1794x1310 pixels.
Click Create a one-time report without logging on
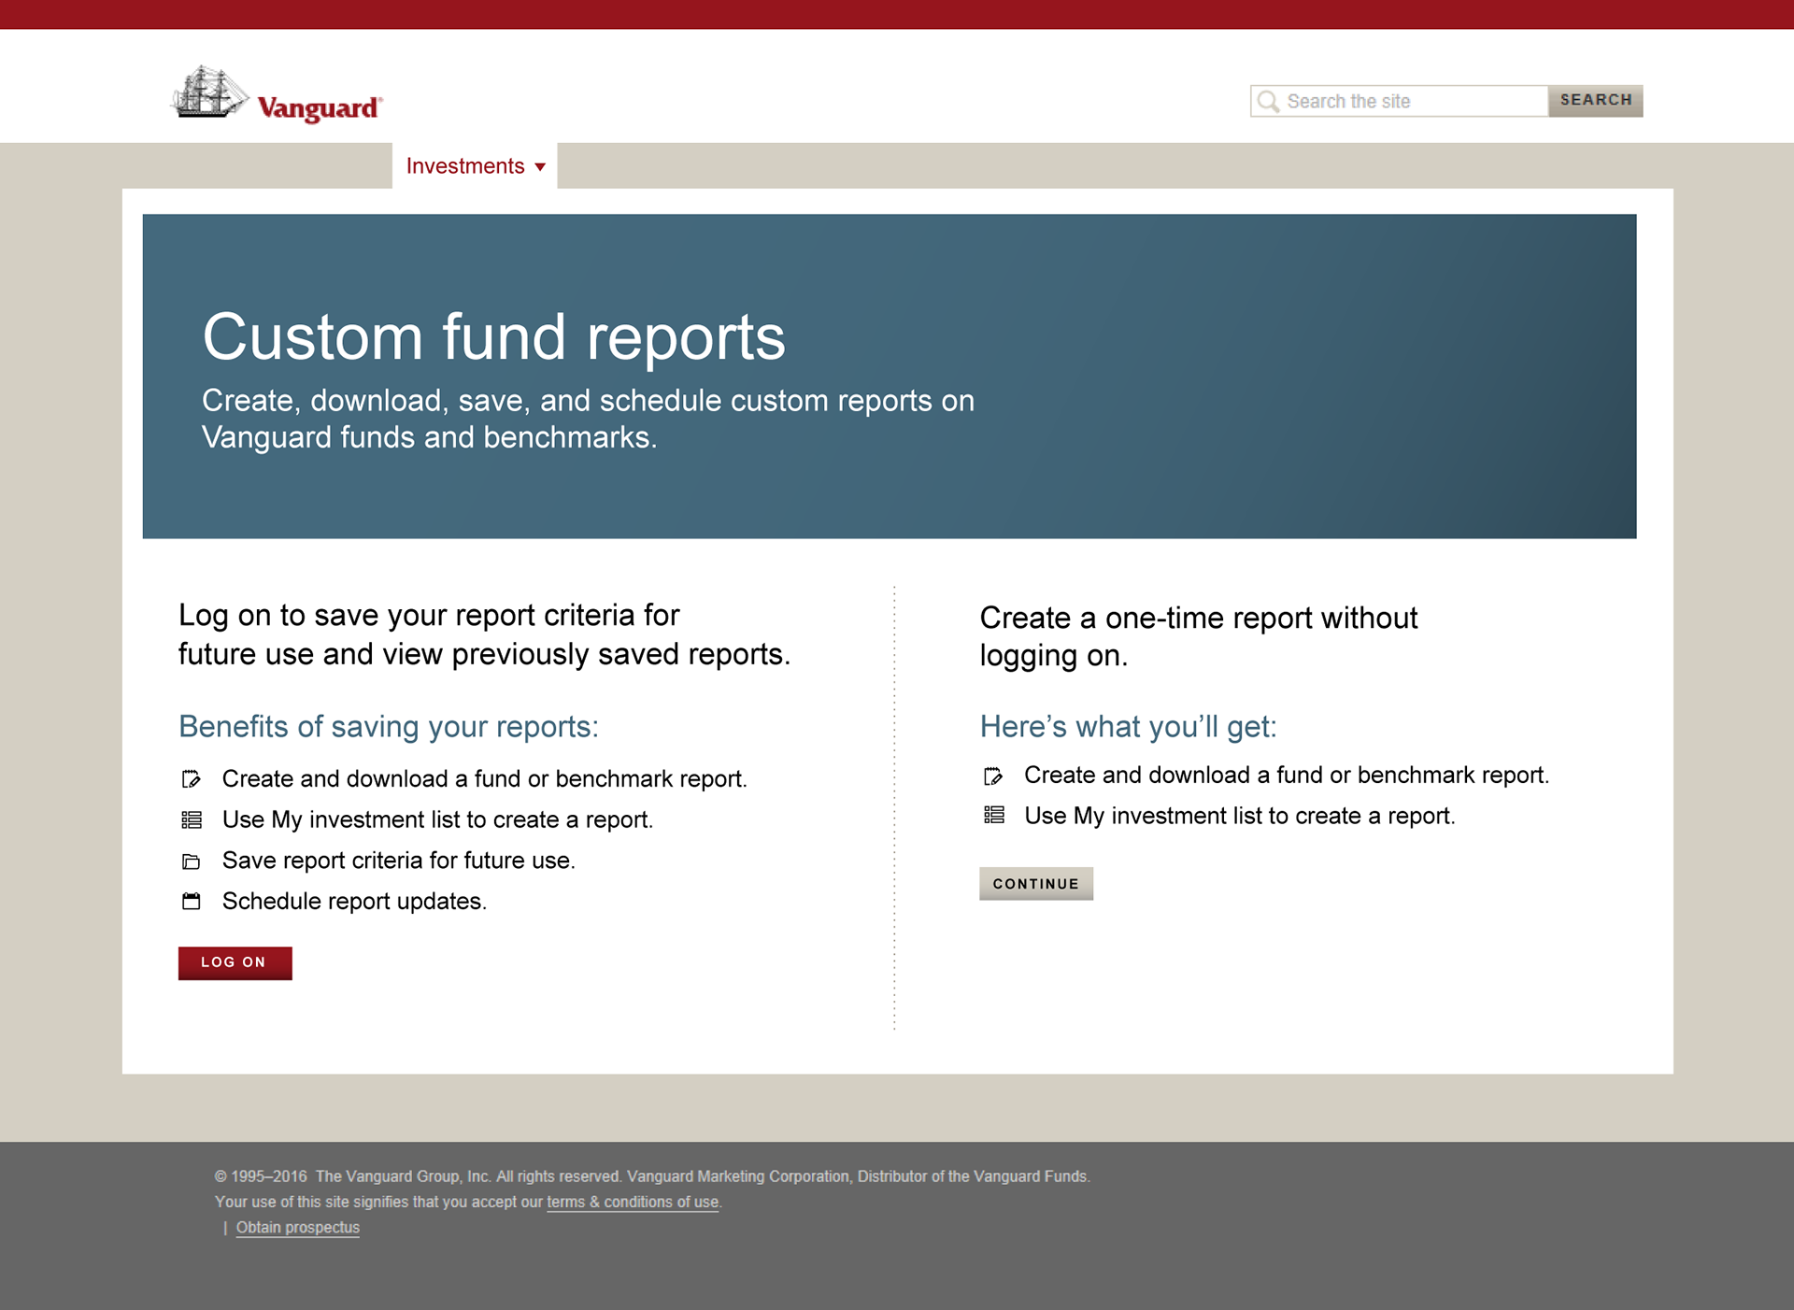pyautogui.click(x=1198, y=636)
